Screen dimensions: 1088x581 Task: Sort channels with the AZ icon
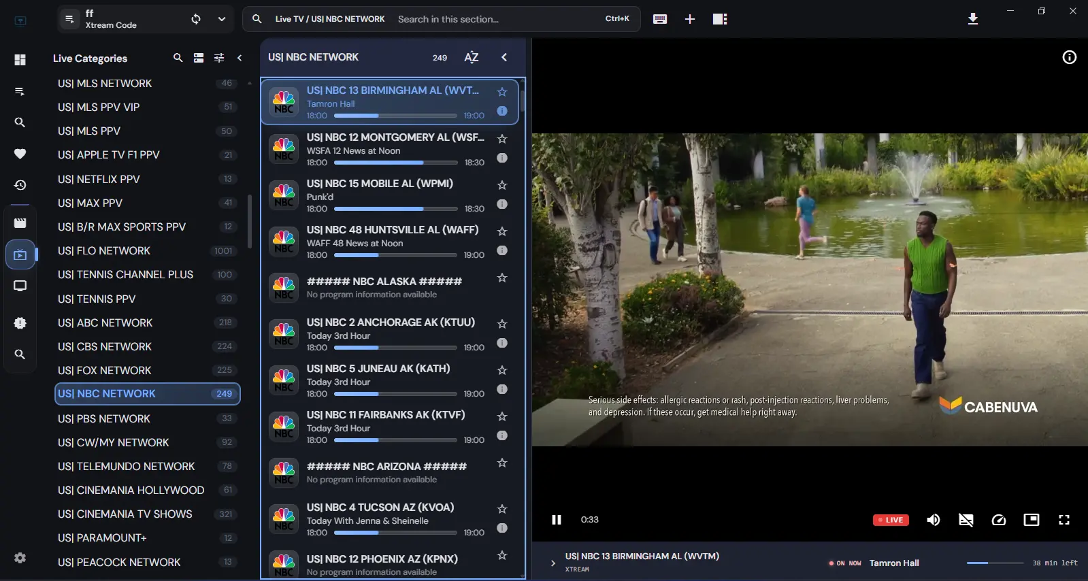tap(472, 57)
